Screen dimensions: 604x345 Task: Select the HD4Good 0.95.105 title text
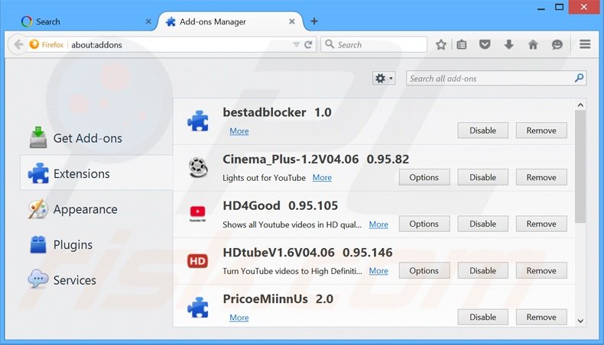click(x=280, y=206)
